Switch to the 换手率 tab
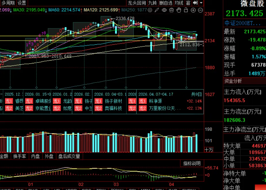This screenshot has width=266, height=190. tap(20, 156)
